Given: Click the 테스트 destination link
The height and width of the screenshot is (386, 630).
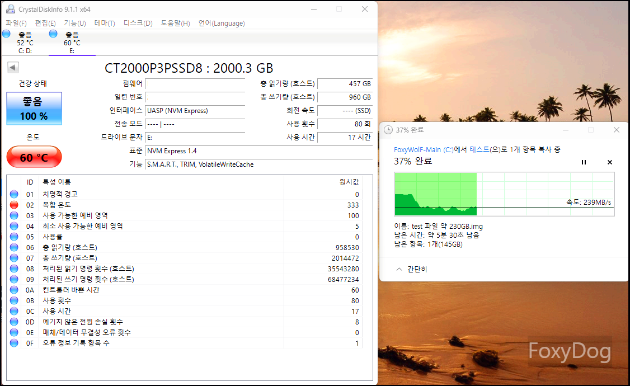Looking at the screenshot, I should click(x=479, y=149).
